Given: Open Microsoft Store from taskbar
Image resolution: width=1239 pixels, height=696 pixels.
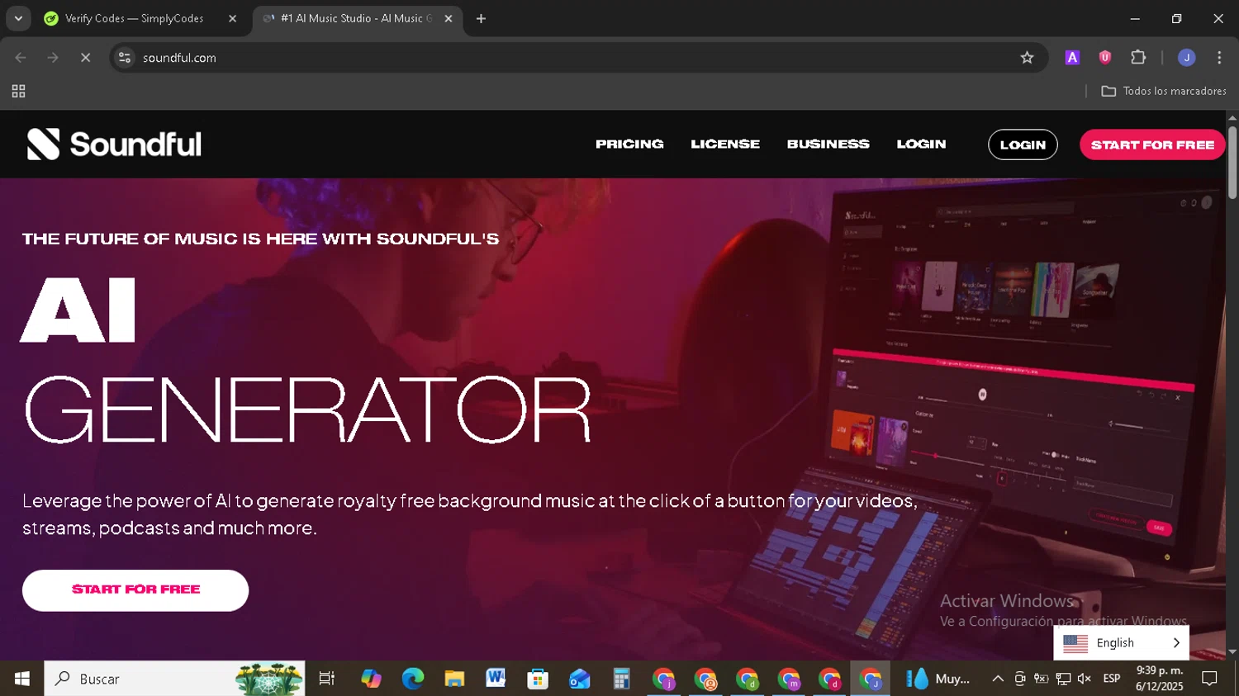Looking at the screenshot, I should (538, 679).
